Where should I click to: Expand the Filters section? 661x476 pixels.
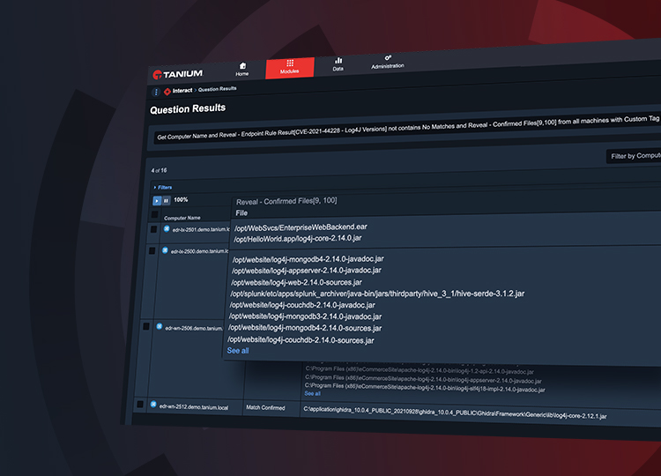163,187
